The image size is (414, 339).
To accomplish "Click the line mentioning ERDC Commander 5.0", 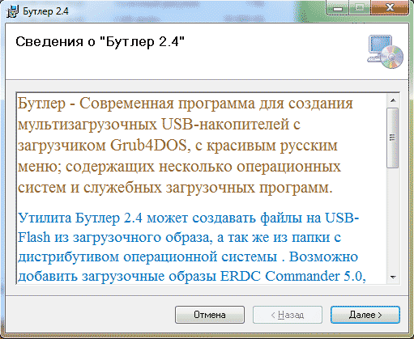I will point(192,276).
